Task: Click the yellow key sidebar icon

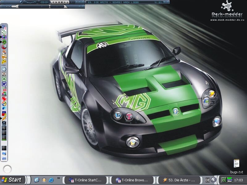Action: [x=4, y=62]
